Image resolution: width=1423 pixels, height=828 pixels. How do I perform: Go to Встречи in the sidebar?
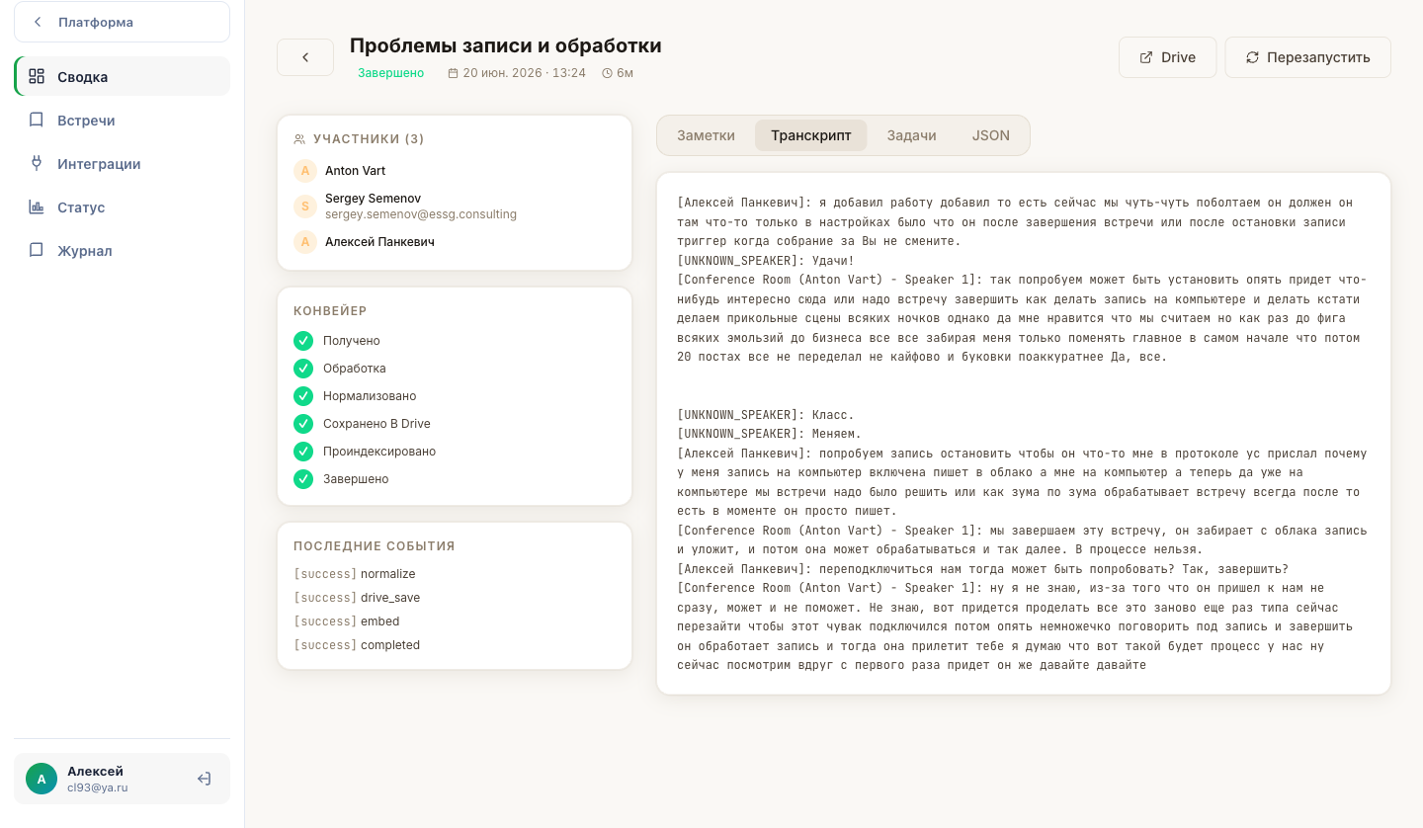coord(122,120)
